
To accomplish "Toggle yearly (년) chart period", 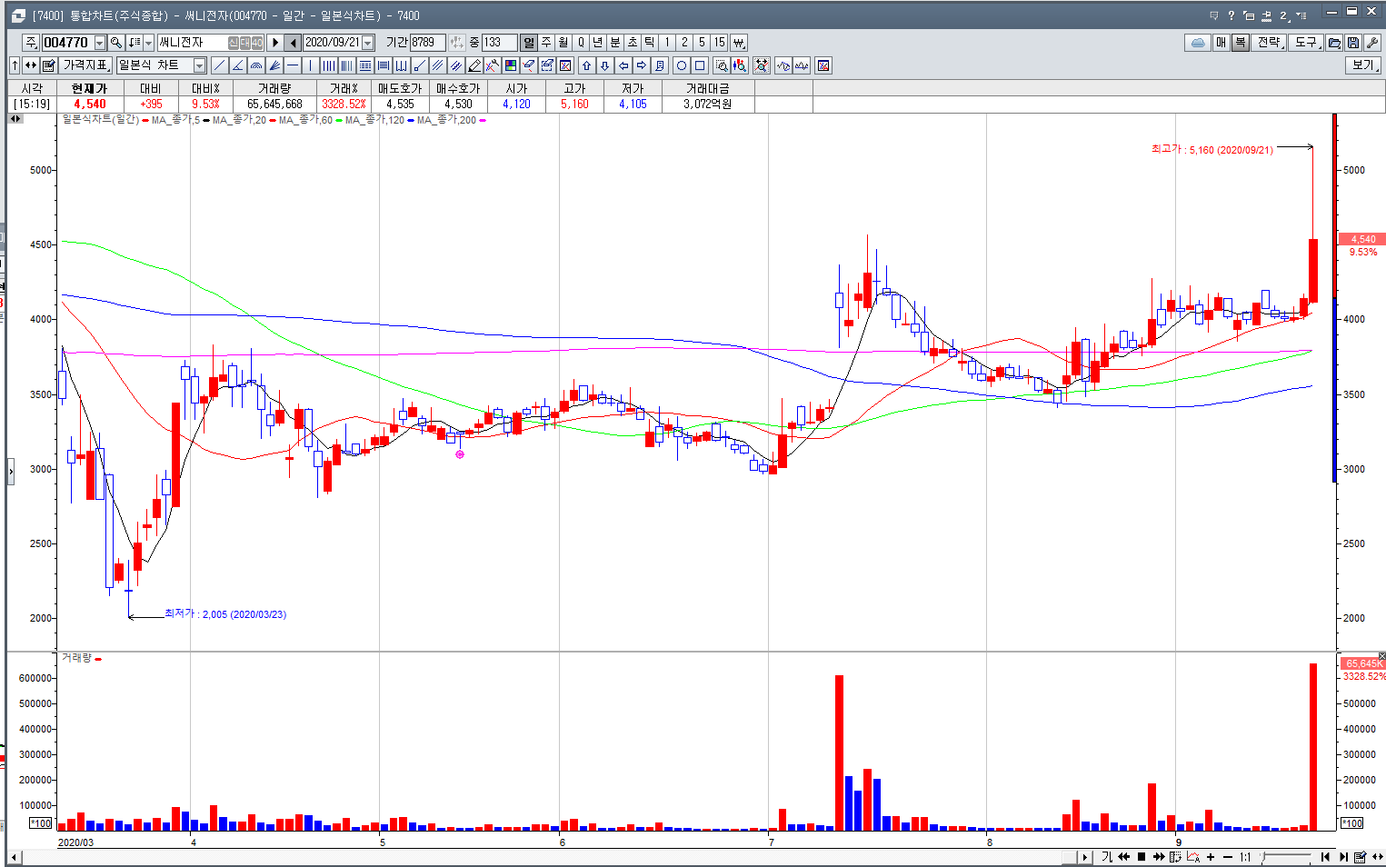I will [x=597, y=43].
